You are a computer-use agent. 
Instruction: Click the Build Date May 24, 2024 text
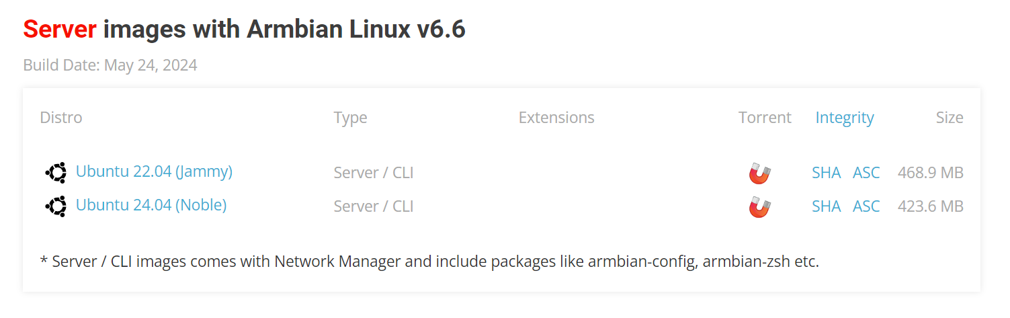pyautogui.click(x=110, y=65)
